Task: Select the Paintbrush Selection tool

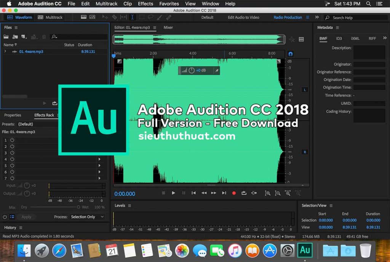Action: coord(160,17)
